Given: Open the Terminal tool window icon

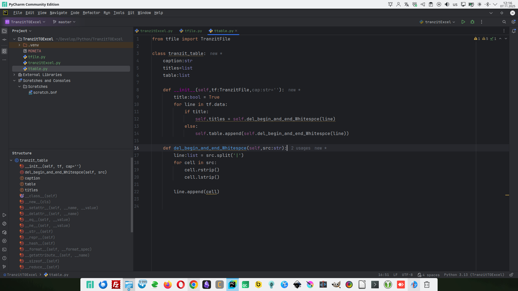Looking at the screenshot, I should tap(4, 250).
